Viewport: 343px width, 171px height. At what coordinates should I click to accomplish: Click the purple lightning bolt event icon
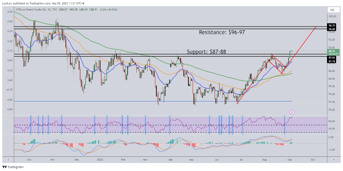[293, 112]
